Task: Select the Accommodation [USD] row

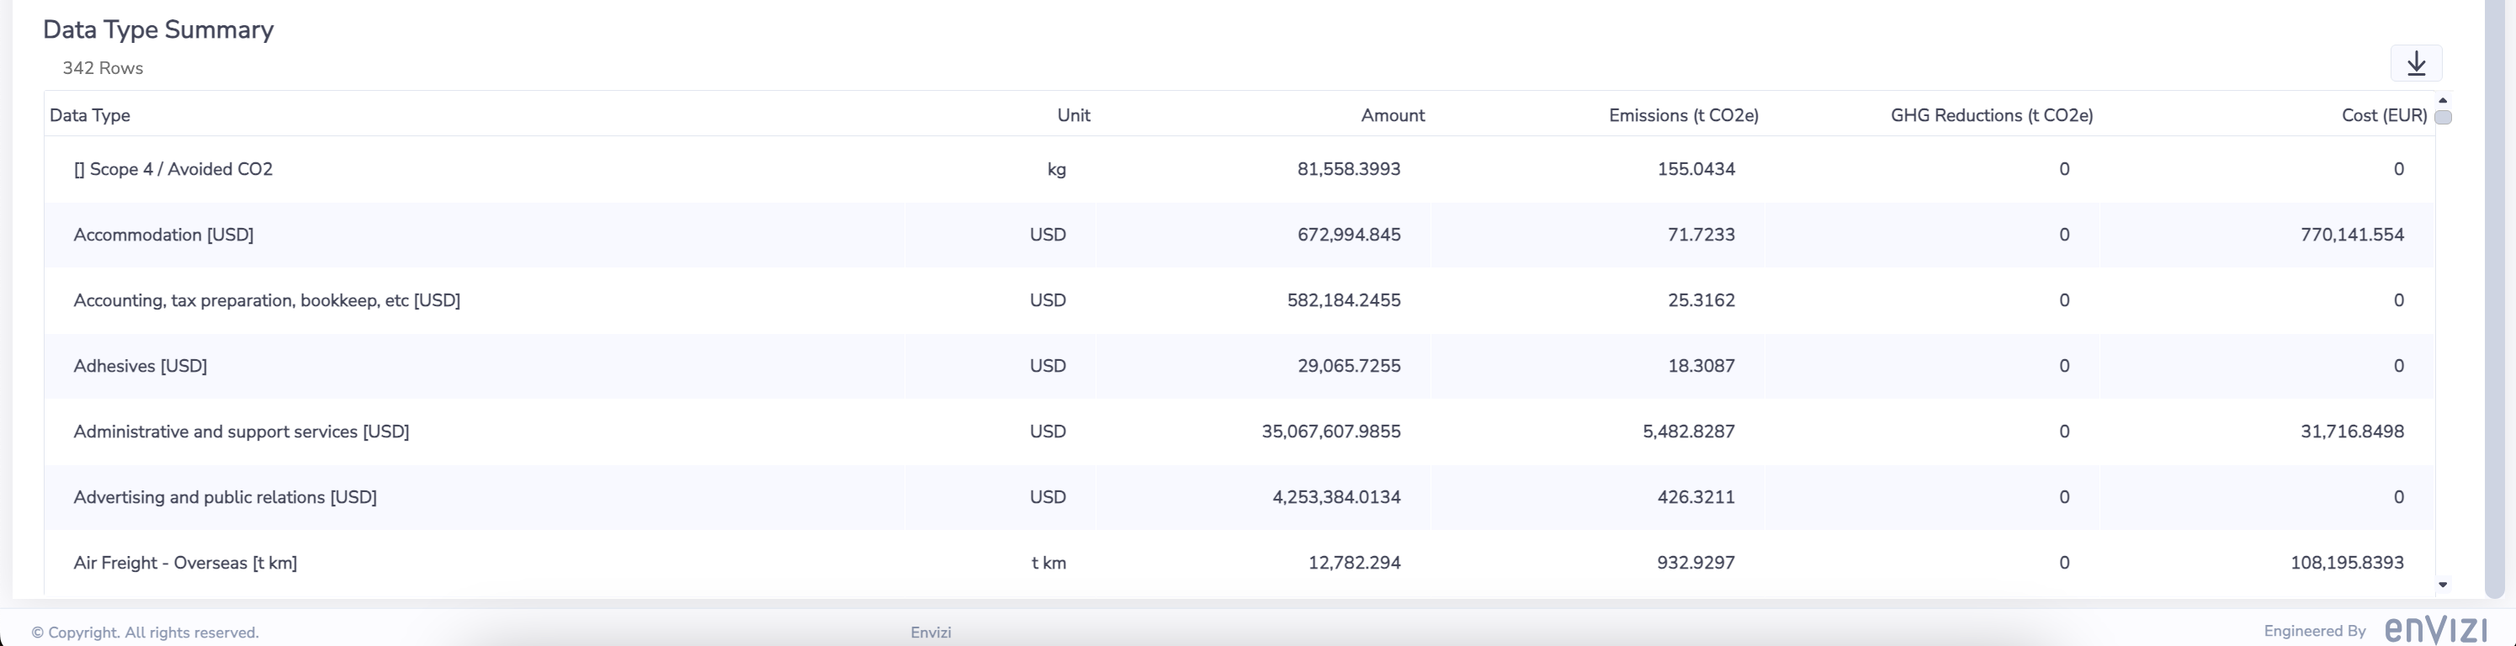Action: (x=163, y=234)
